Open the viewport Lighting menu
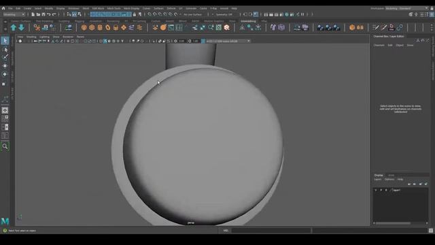 (x=44, y=37)
